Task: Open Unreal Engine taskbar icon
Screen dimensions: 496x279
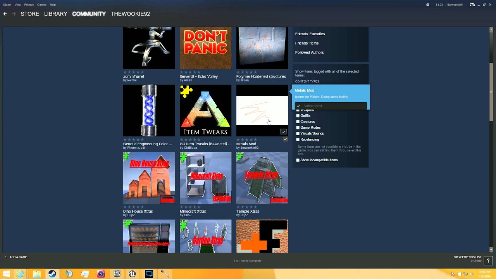Action: [x=133, y=274]
